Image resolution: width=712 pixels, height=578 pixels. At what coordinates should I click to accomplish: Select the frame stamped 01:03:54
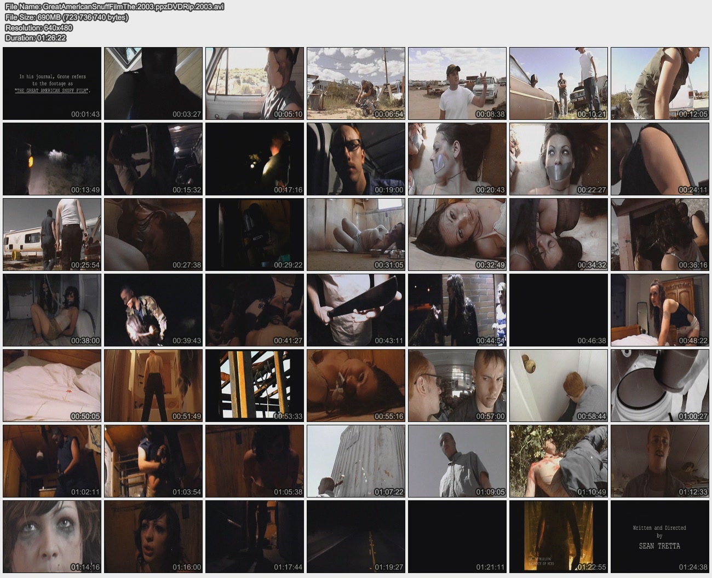pos(153,461)
